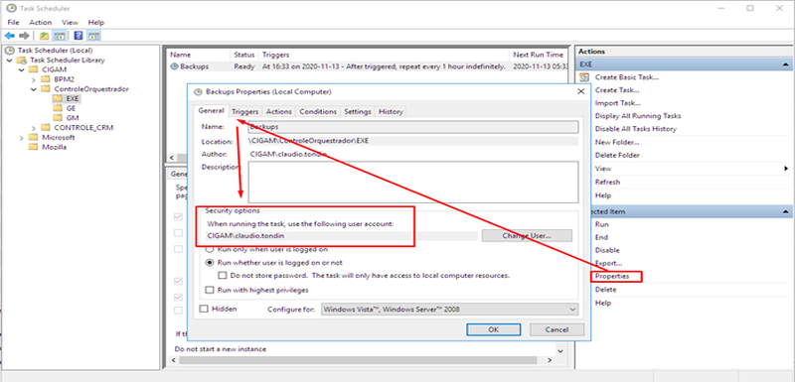Open the File menu
The width and height of the screenshot is (795, 382).
(x=13, y=22)
